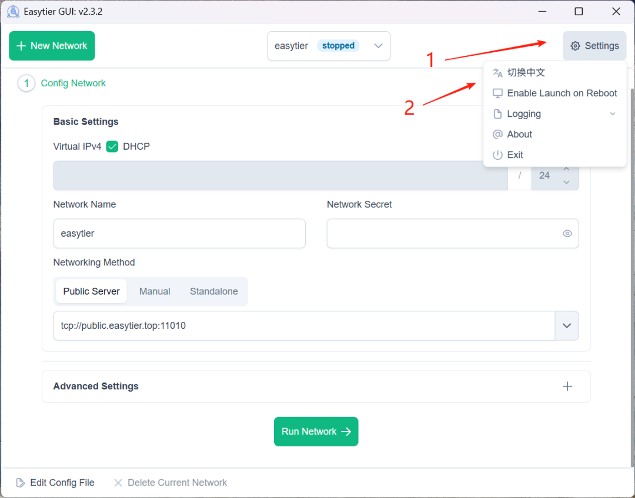The width and height of the screenshot is (635, 498).
Task: Open the Settings gear menu
Action: tap(594, 46)
